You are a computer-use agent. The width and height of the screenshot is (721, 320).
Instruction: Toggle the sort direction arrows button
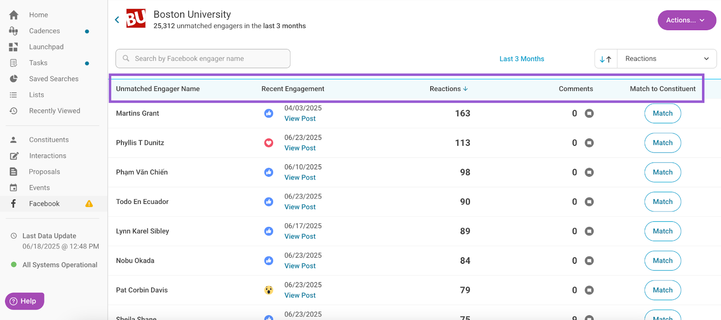[606, 59]
